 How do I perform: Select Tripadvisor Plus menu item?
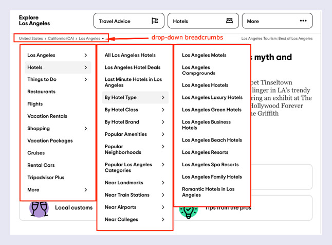(46, 178)
